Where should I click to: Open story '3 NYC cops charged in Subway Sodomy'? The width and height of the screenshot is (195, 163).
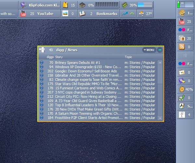[x=88, y=92]
